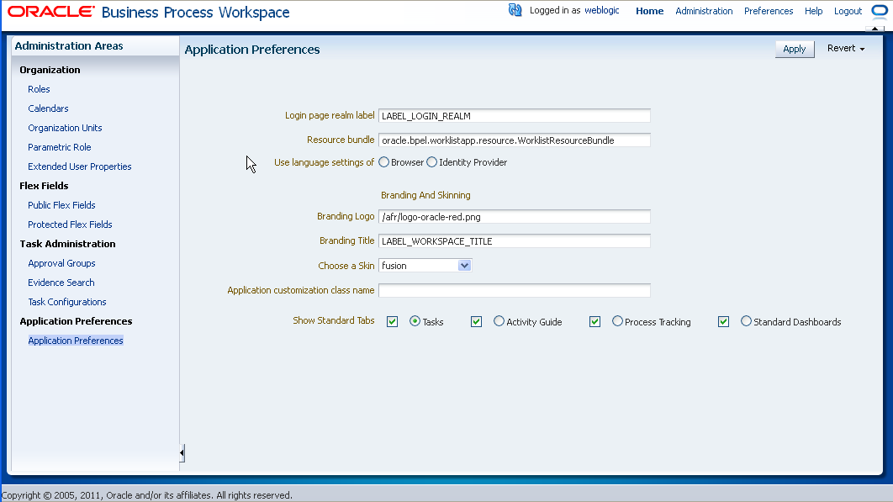Viewport: 893px width, 502px height.
Task: Open Roles under Organization
Action: (39, 89)
